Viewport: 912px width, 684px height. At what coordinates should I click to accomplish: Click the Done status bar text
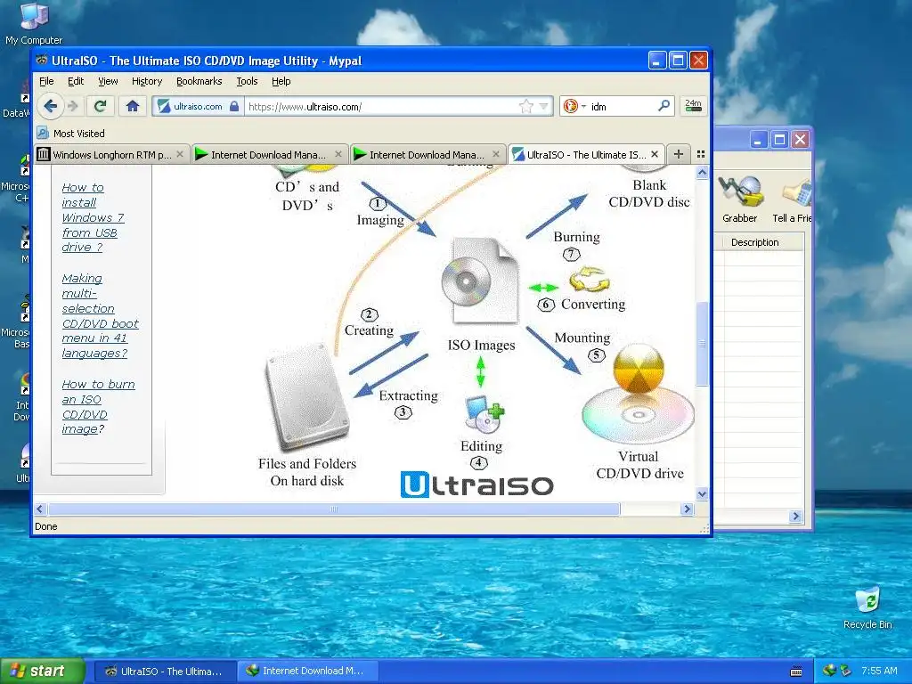46,526
